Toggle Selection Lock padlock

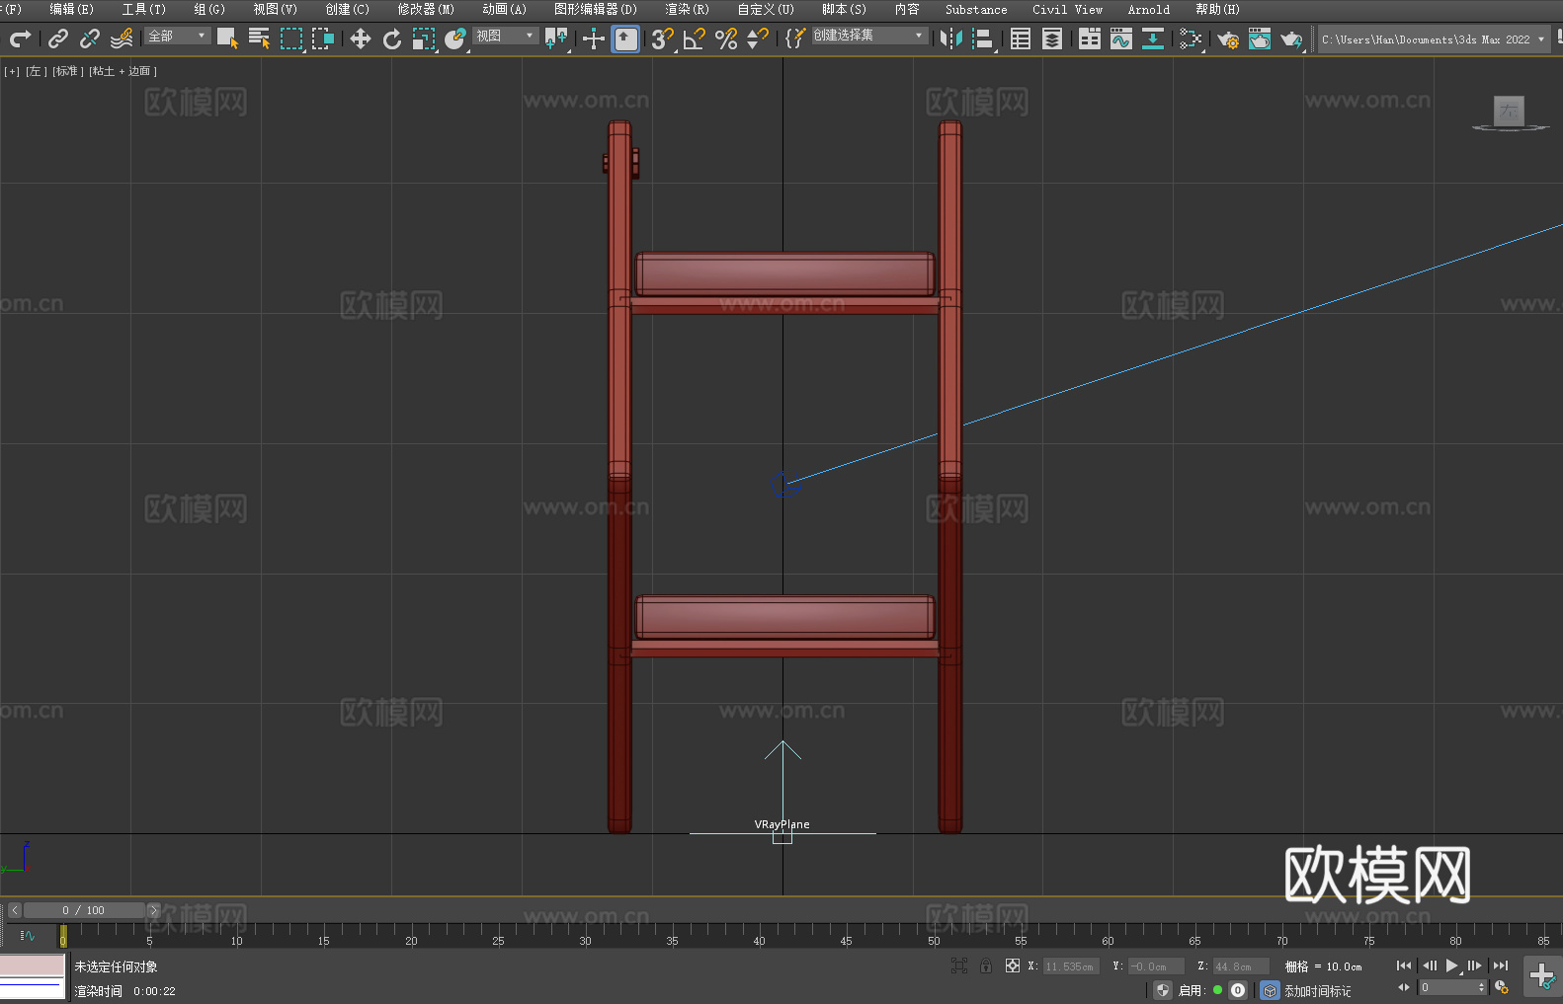(986, 965)
